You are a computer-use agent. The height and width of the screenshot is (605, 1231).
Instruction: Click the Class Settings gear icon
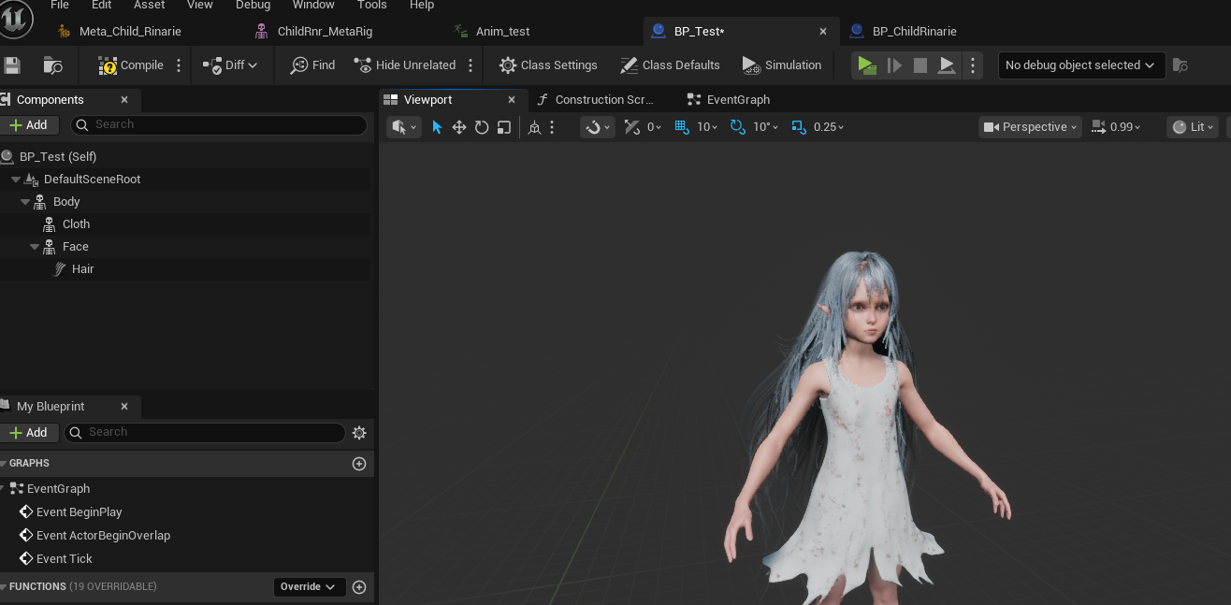click(509, 65)
